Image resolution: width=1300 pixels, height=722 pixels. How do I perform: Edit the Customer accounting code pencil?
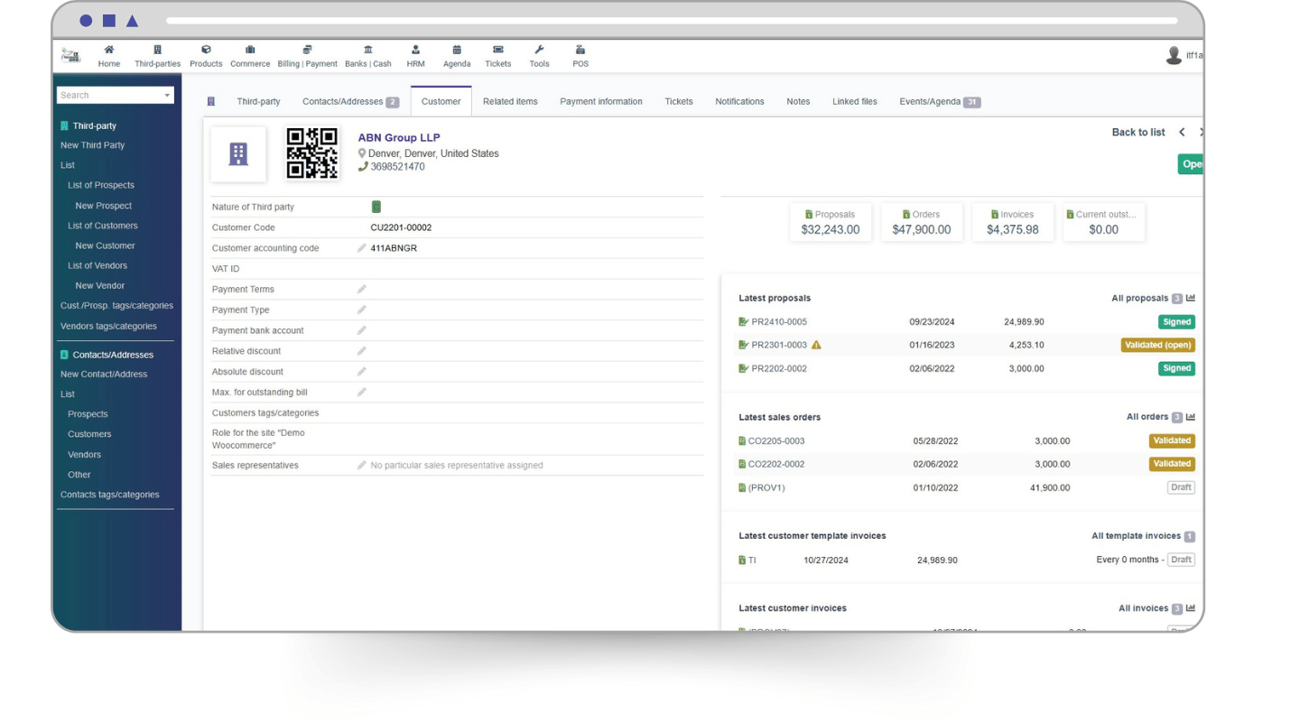(x=362, y=248)
